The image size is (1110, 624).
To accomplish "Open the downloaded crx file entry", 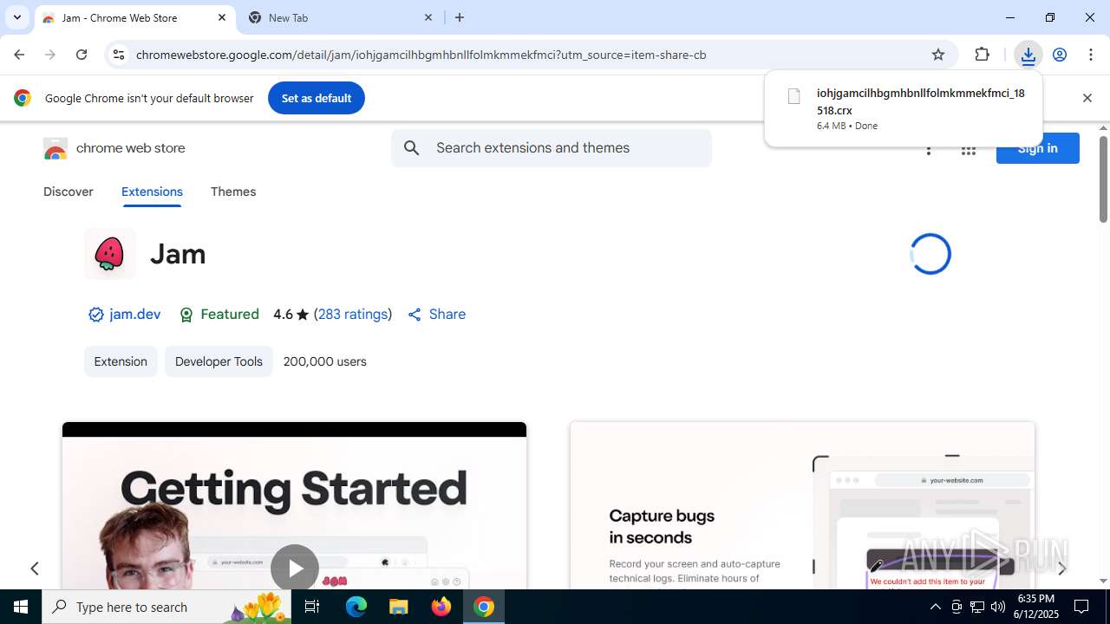I will (904, 108).
